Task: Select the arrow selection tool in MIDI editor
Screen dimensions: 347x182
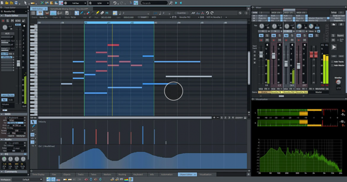Action: 77,13
